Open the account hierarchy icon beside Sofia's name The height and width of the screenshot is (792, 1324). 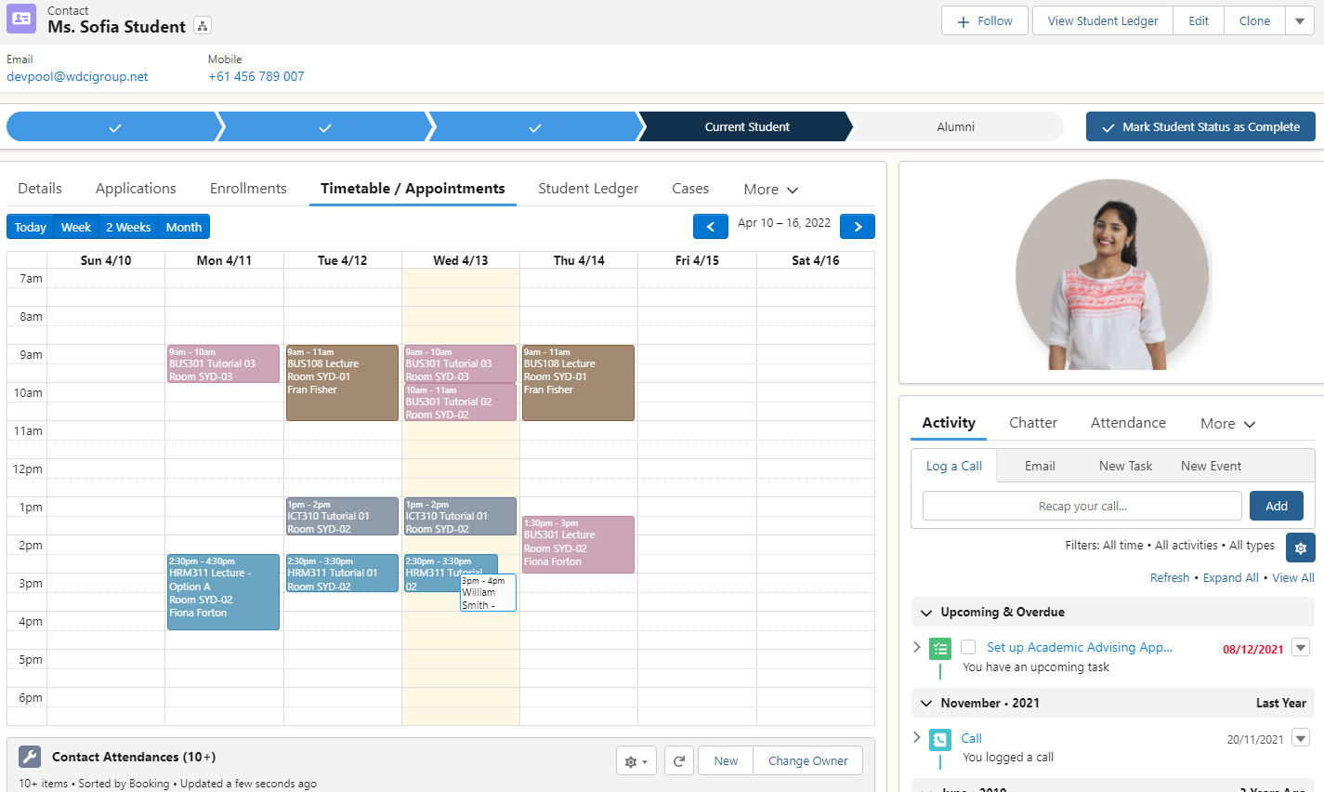202,26
